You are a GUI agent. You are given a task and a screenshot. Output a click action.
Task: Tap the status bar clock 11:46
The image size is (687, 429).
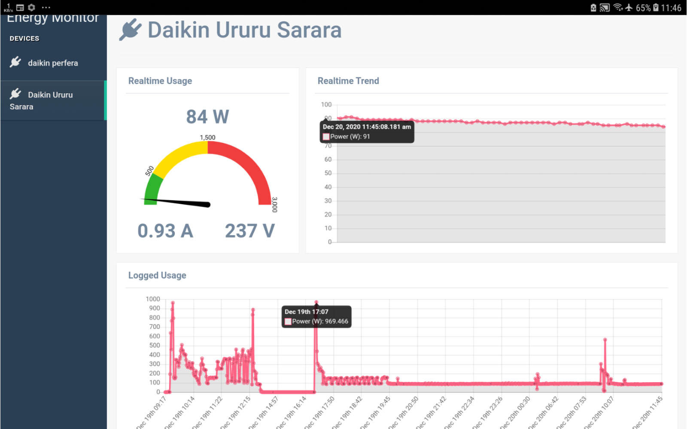click(671, 8)
